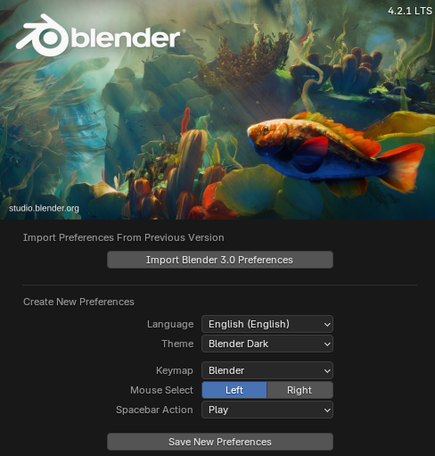
Task: Select Right for Mouse Select
Action: tap(300, 390)
